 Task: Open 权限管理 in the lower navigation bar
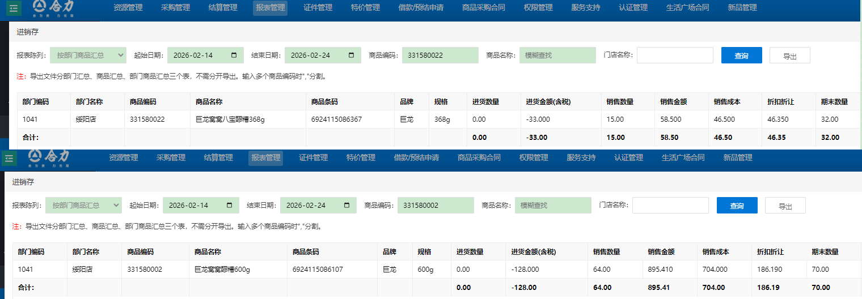coord(534,158)
